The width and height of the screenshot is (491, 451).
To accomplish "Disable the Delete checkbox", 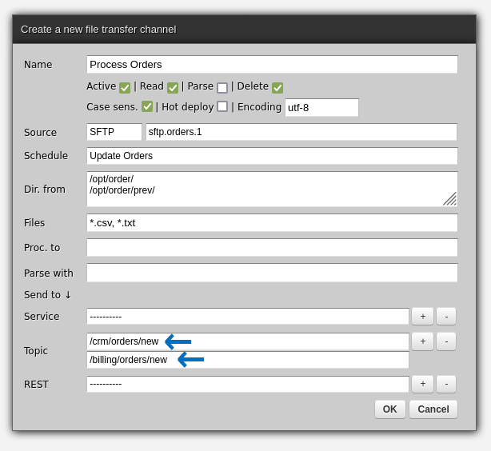I will pos(277,88).
